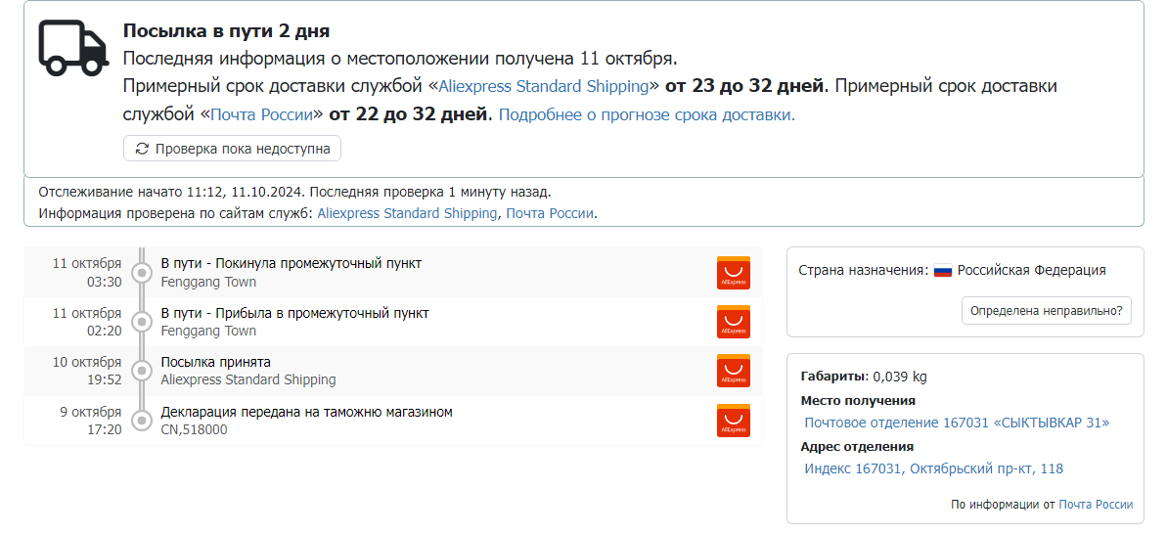
Task: Open 'Почта России' link in services checked line
Action: 550,213
